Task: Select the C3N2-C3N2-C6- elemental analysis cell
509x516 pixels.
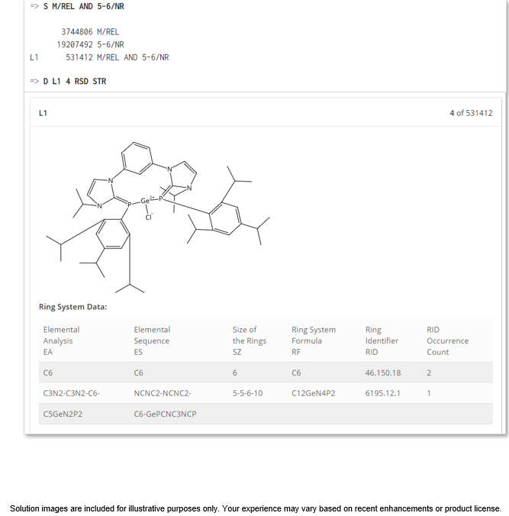Action: pyautogui.click(x=72, y=393)
